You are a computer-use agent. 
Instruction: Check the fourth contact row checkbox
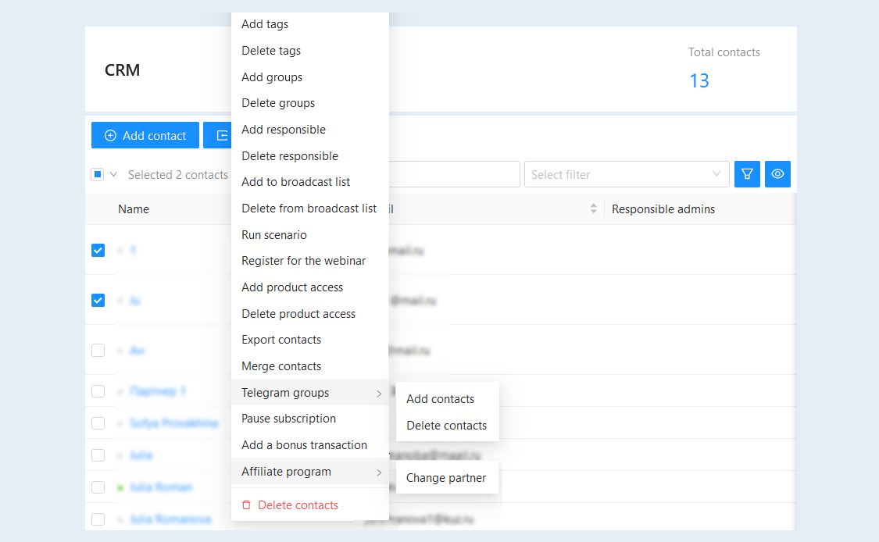[x=98, y=391]
